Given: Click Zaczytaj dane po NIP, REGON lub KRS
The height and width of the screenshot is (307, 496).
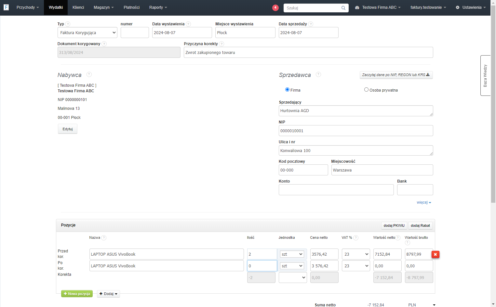Looking at the screenshot, I should [x=396, y=75].
